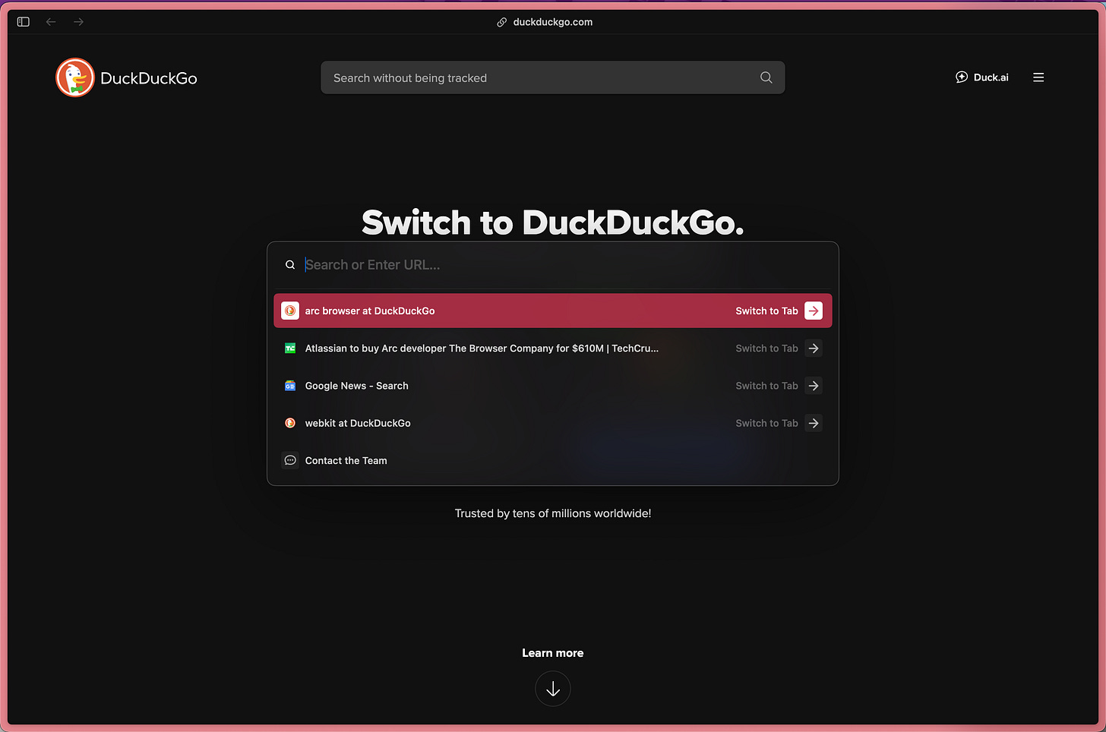Select Google News - Search result
The height and width of the screenshot is (732, 1106).
(x=552, y=386)
